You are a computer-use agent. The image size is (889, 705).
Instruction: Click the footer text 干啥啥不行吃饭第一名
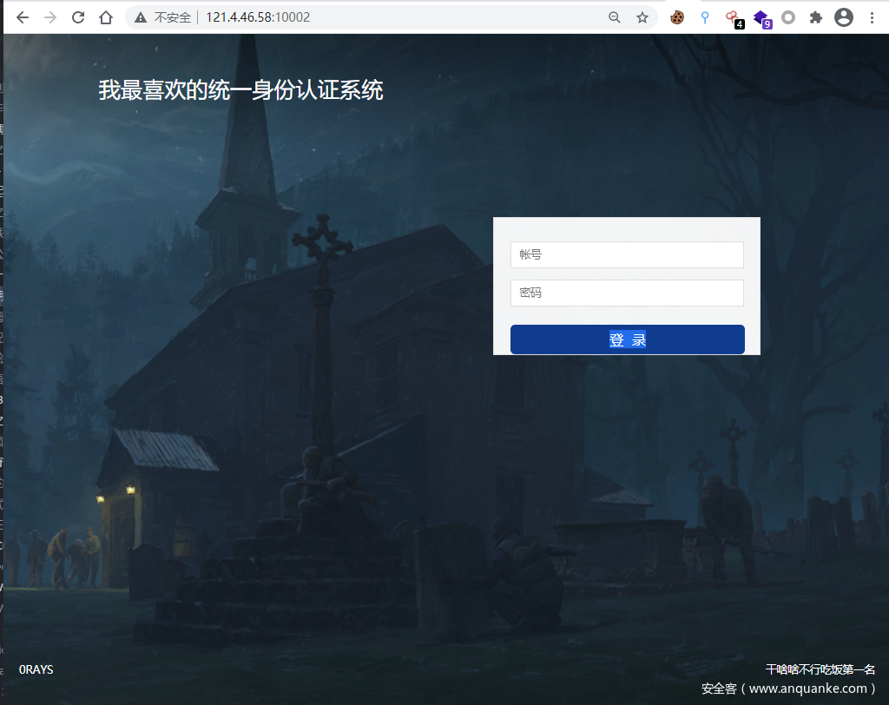820,669
